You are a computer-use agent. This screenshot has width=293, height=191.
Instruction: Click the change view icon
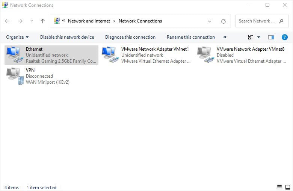point(251,37)
